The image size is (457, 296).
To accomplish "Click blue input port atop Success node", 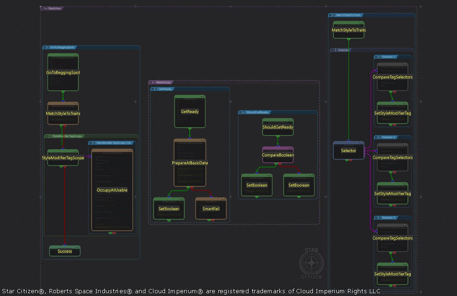I will pos(65,245).
